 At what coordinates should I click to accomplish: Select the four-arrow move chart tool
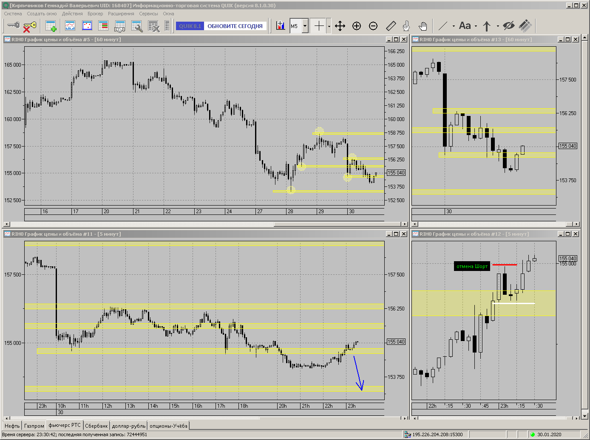[340, 26]
